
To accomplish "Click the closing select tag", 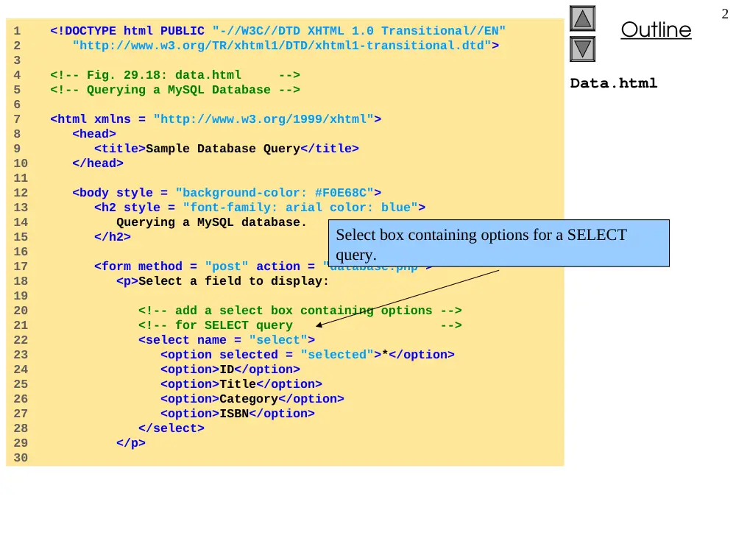I will coord(171,428).
